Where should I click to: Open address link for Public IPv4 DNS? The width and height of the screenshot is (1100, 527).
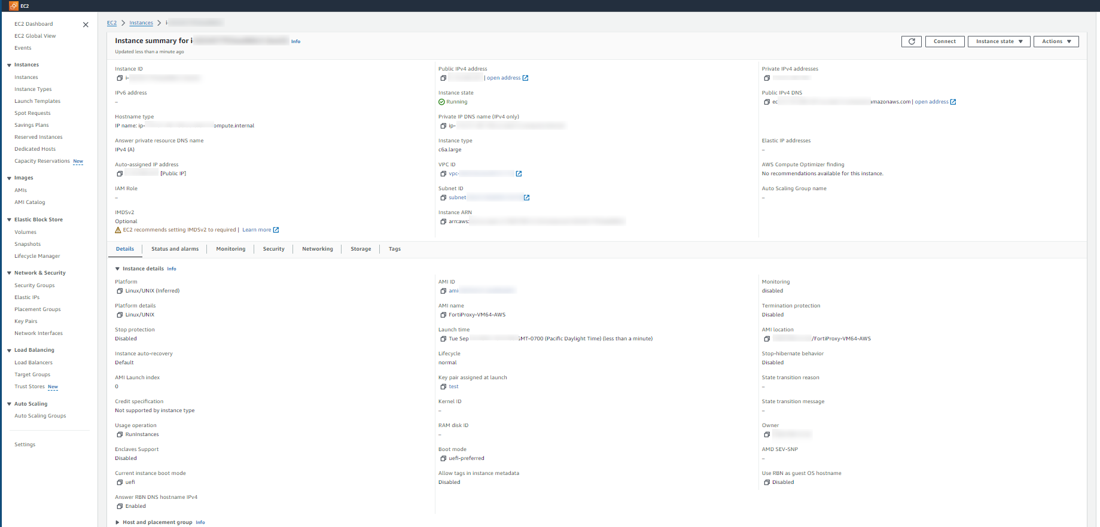936,102
